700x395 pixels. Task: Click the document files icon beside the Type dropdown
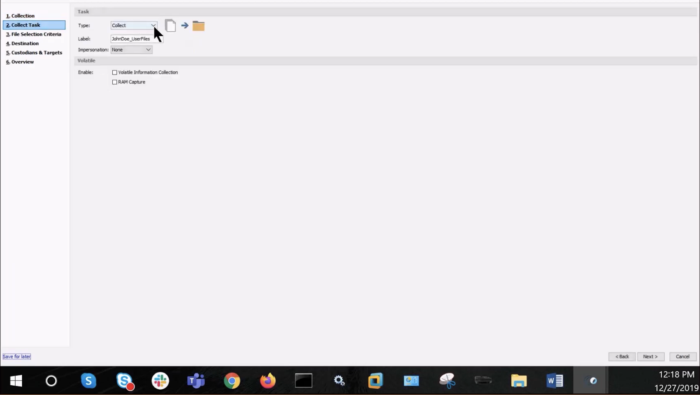[x=170, y=25]
